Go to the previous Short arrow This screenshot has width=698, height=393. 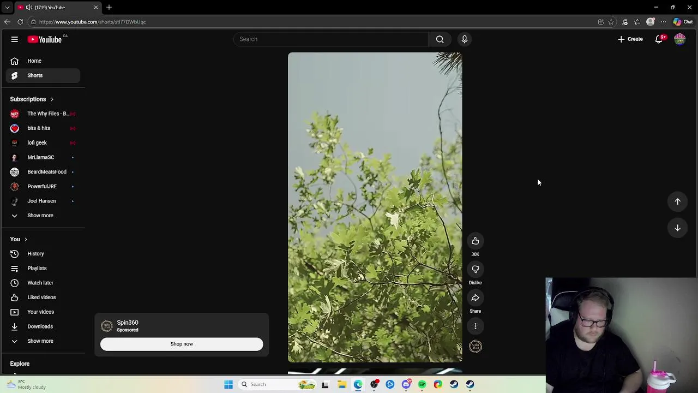coord(677,201)
